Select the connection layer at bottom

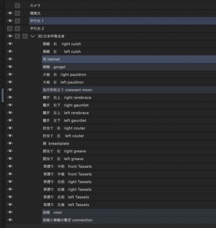(129, 220)
